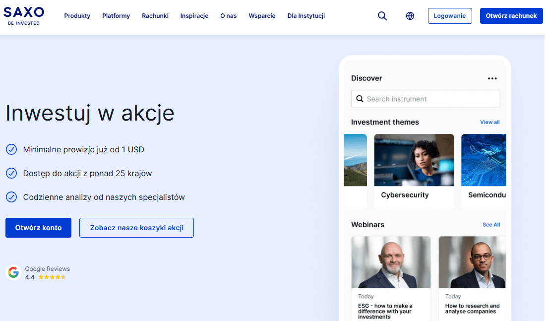
Task: Click the Otwórz konto button
Action: 38,228
